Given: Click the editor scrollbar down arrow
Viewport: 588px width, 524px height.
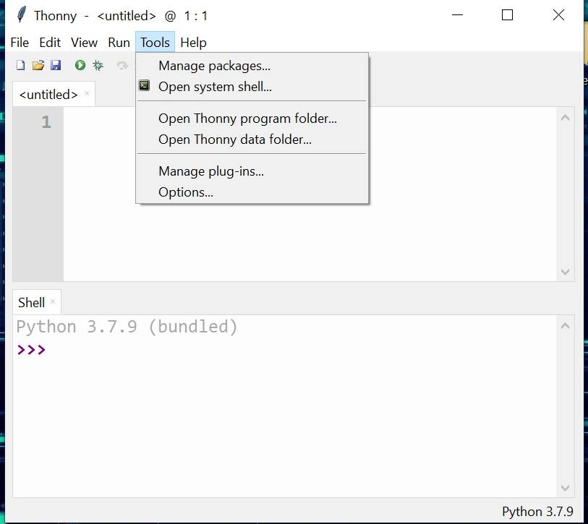Looking at the screenshot, I should [565, 272].
